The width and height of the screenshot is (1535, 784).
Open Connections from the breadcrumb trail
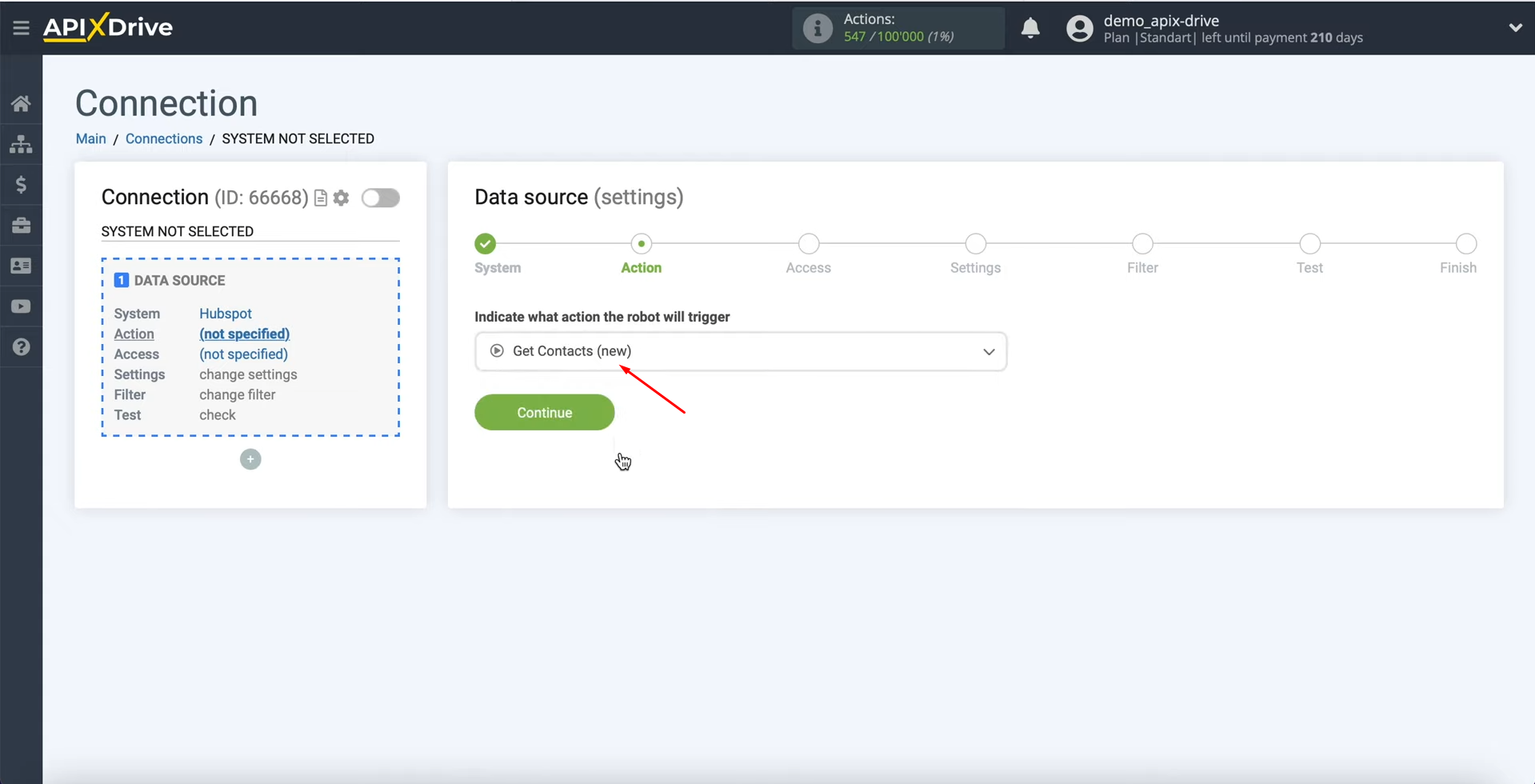click(163, 138)
